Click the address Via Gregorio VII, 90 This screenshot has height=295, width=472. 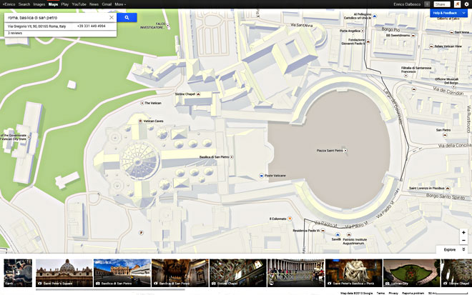[x=36, y=26]
